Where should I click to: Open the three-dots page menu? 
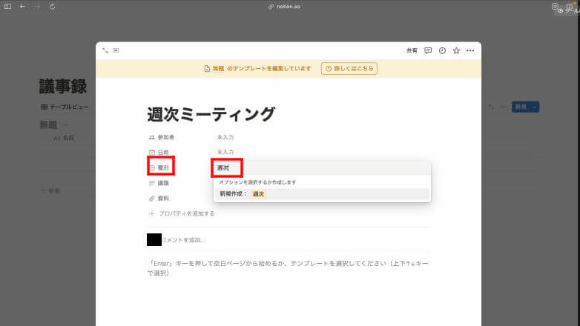coord(470,50)
